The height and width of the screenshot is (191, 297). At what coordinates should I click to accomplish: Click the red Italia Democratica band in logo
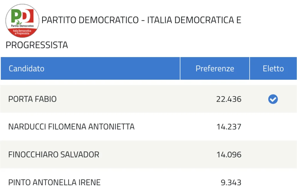[x=22, y=32]
